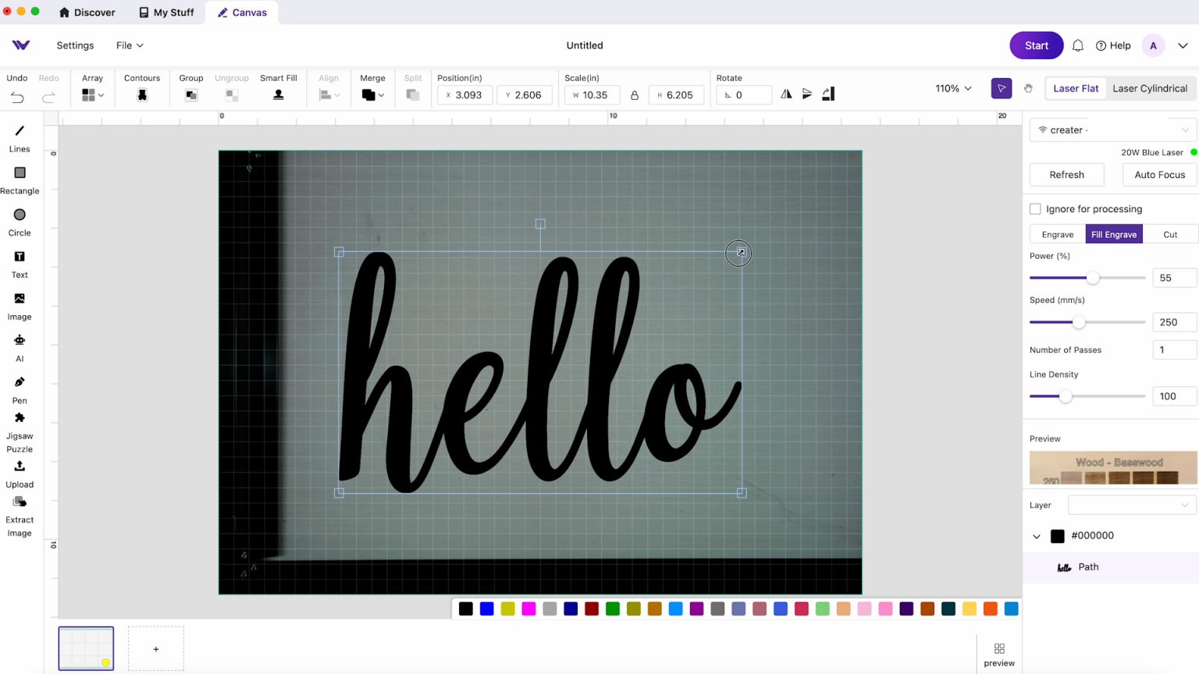Viewport: 1199px width, 674px height.
Task: Click the Contours tool icon
Action: pyautogui.click(x=142, y=94)
